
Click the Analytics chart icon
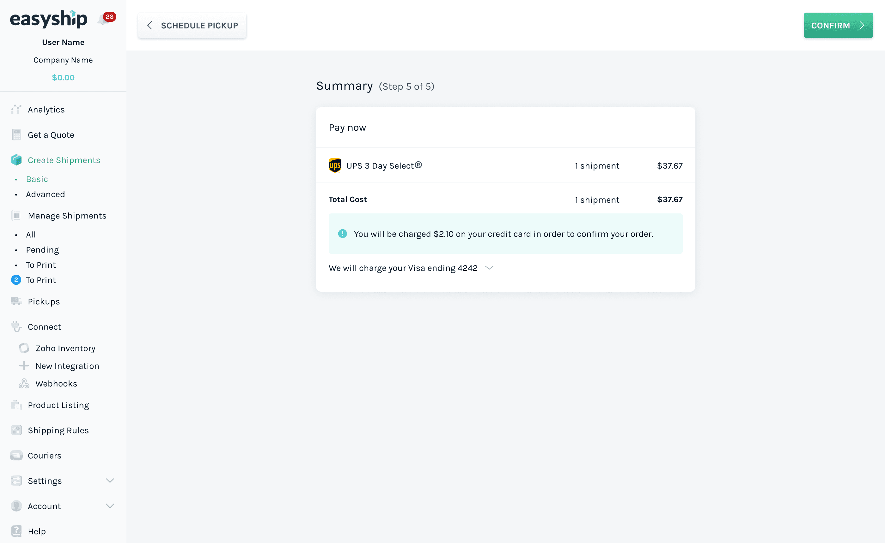point(16,110)
